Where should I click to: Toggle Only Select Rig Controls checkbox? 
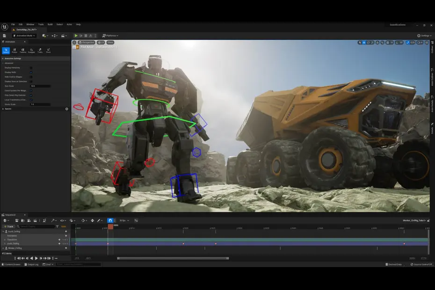[x=31, y=95]
